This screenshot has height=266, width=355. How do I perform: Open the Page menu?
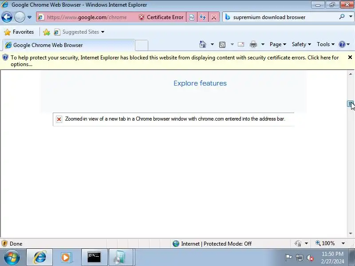pyautogui.click(x=278, y=44)
